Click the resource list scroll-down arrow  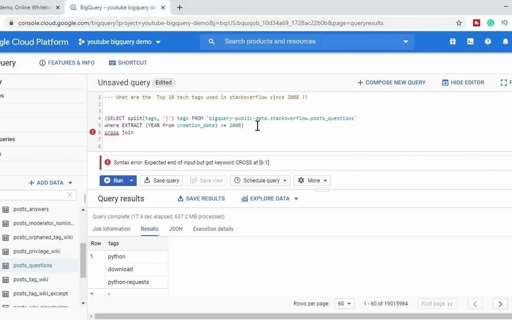pos(83,303)
